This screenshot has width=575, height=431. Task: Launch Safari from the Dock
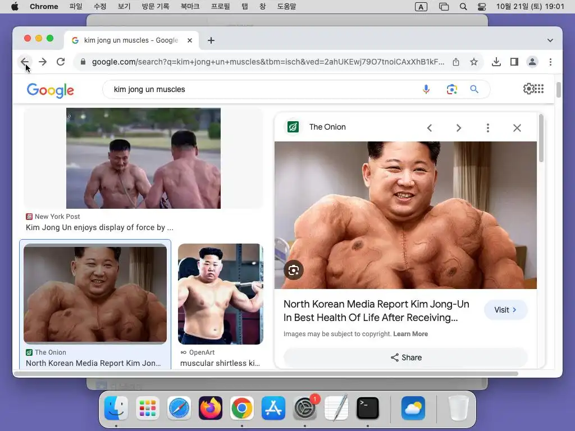(x=179, y=408)
